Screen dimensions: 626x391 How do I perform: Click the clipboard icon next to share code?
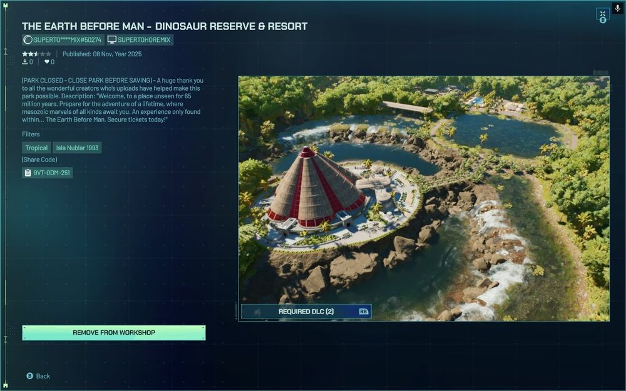[28, 173]
